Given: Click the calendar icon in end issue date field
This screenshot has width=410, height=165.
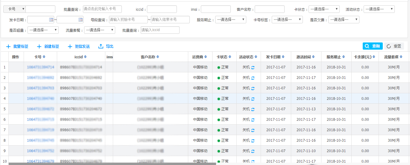Looking at the screenshot, I should point(81,20).
